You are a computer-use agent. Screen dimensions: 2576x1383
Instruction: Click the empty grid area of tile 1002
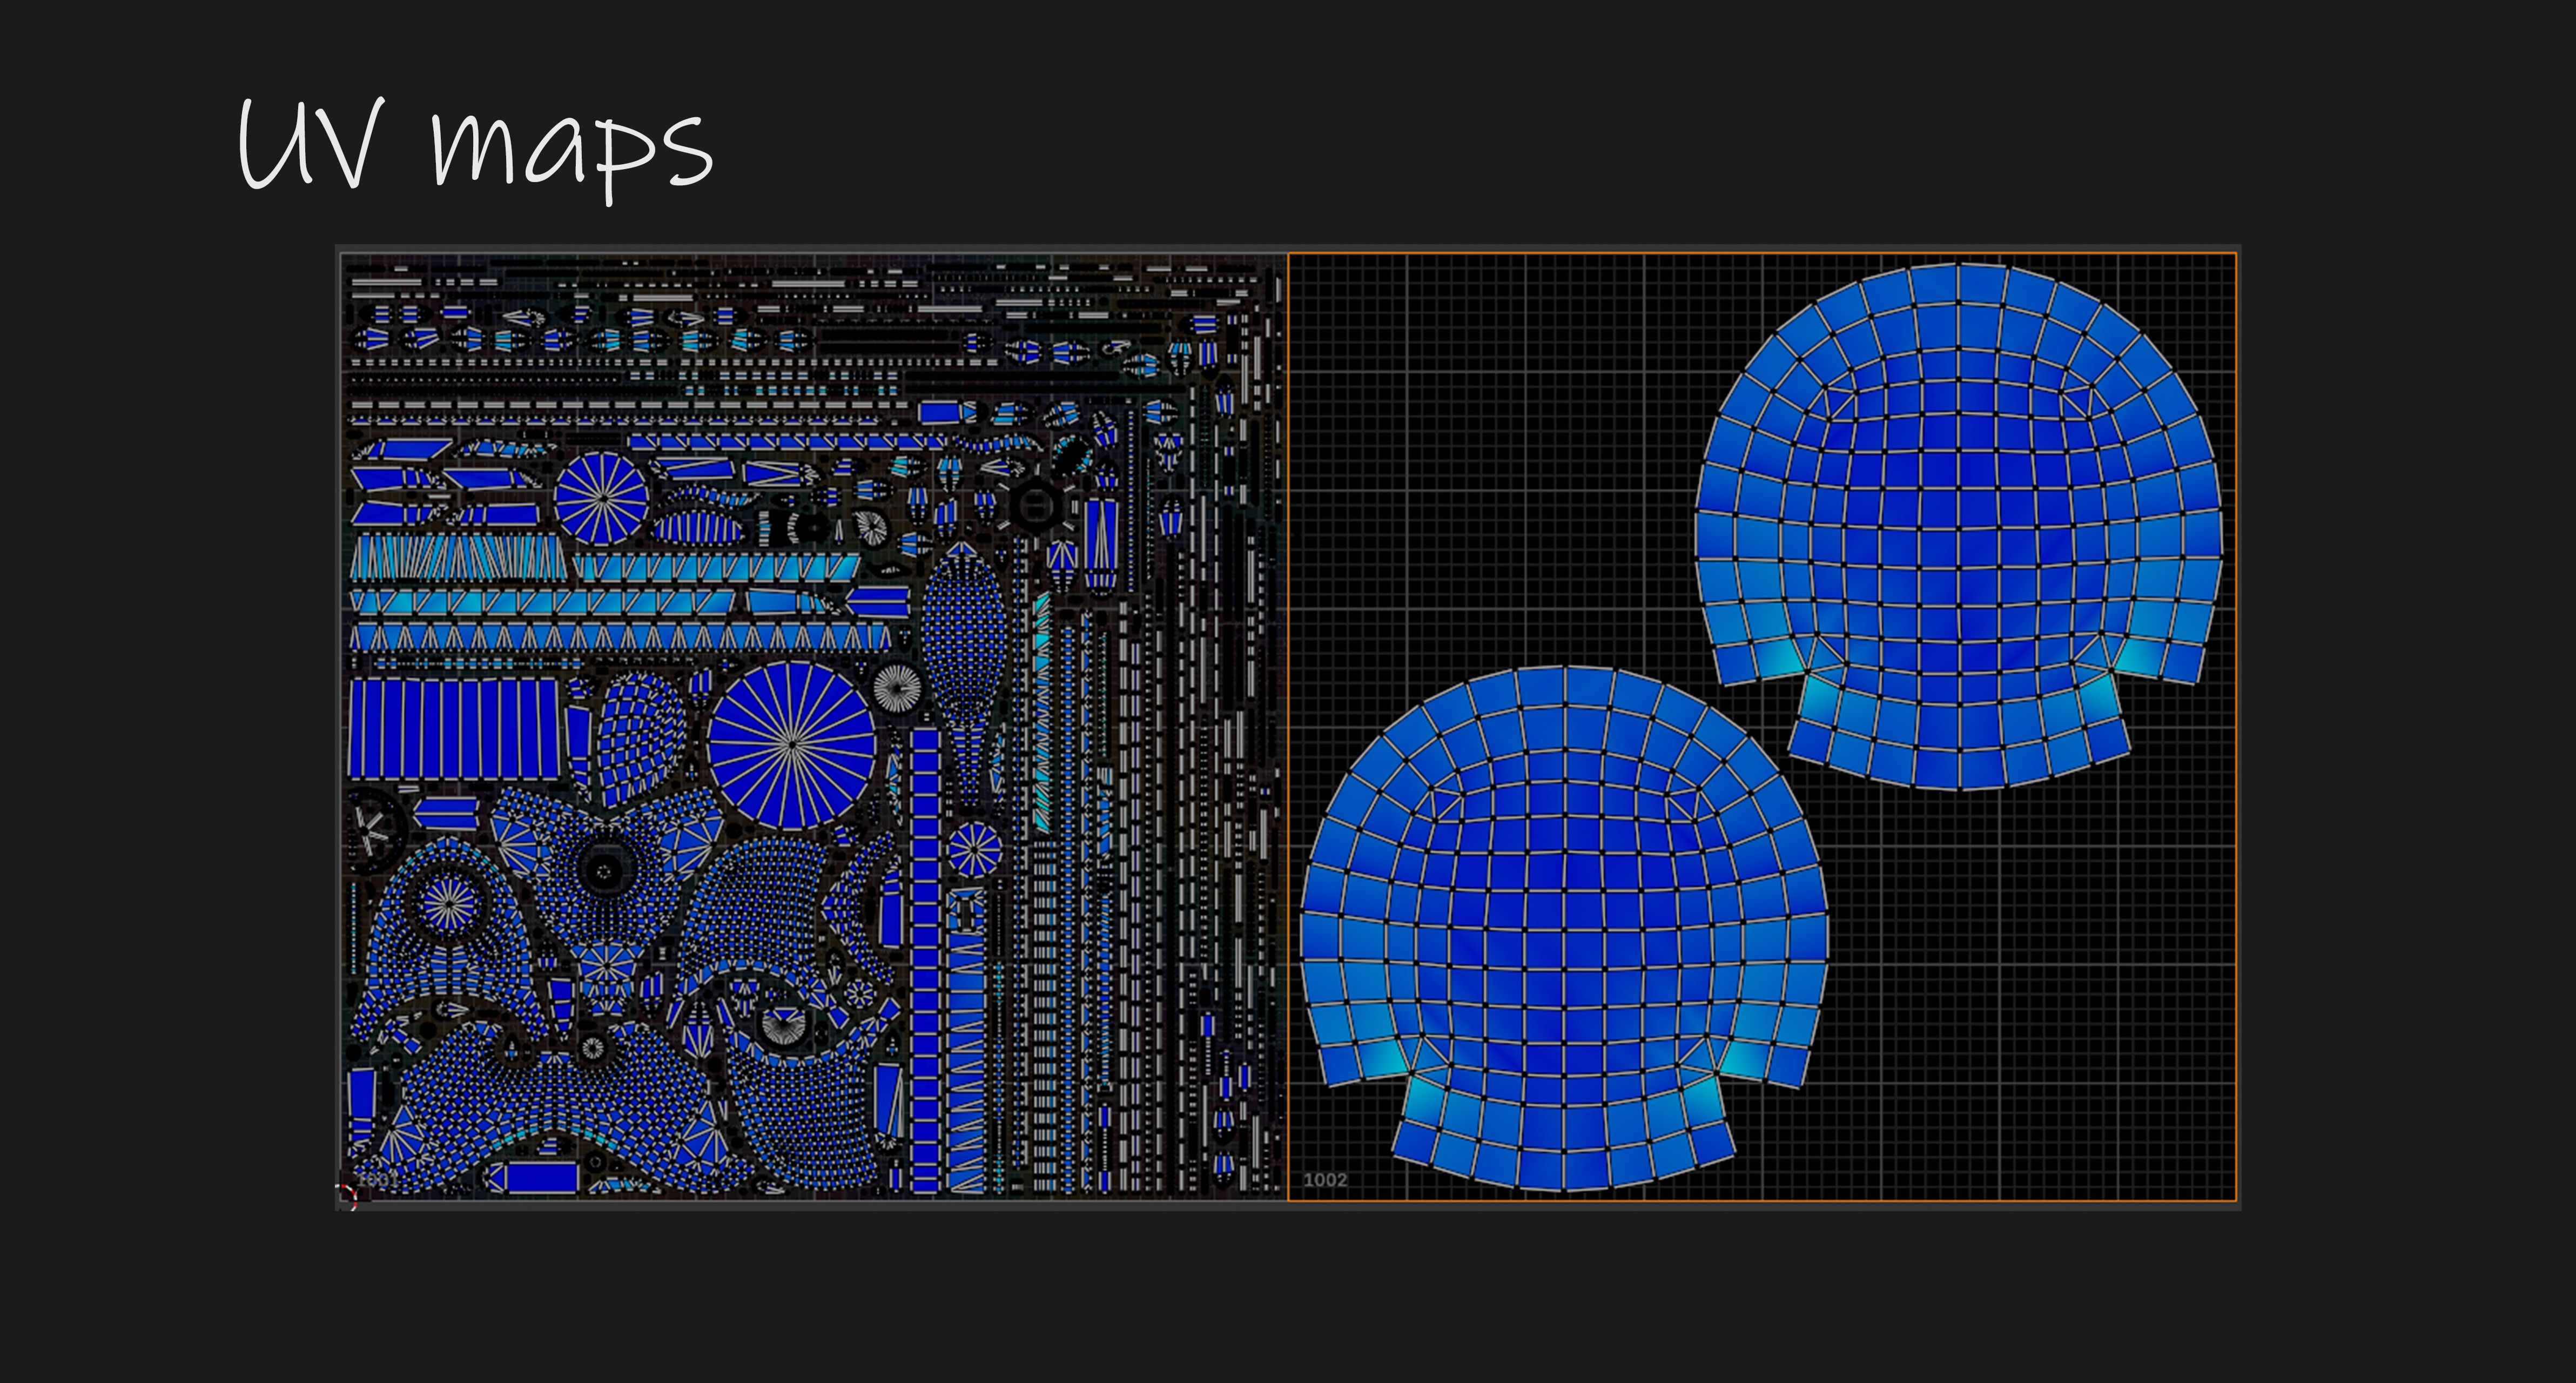[1480, 450]
